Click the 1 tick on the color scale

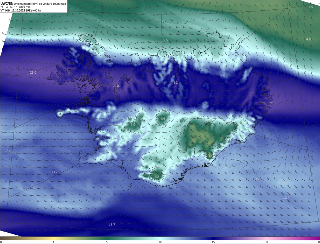tap(53, 242)
